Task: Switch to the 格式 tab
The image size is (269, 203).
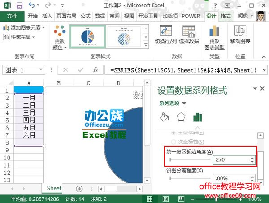Action: coord(226,16)
